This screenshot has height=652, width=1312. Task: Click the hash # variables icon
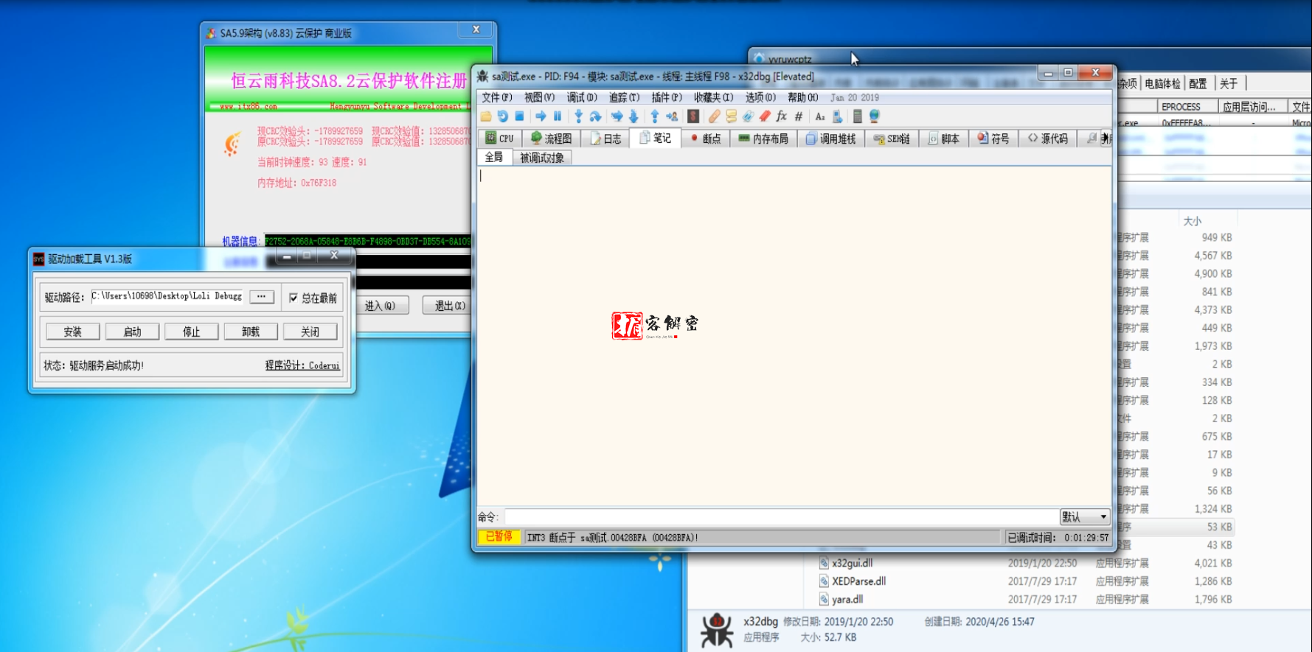click(x=799, y=116)
